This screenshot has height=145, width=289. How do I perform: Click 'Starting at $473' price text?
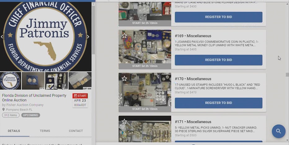(186, 92)
